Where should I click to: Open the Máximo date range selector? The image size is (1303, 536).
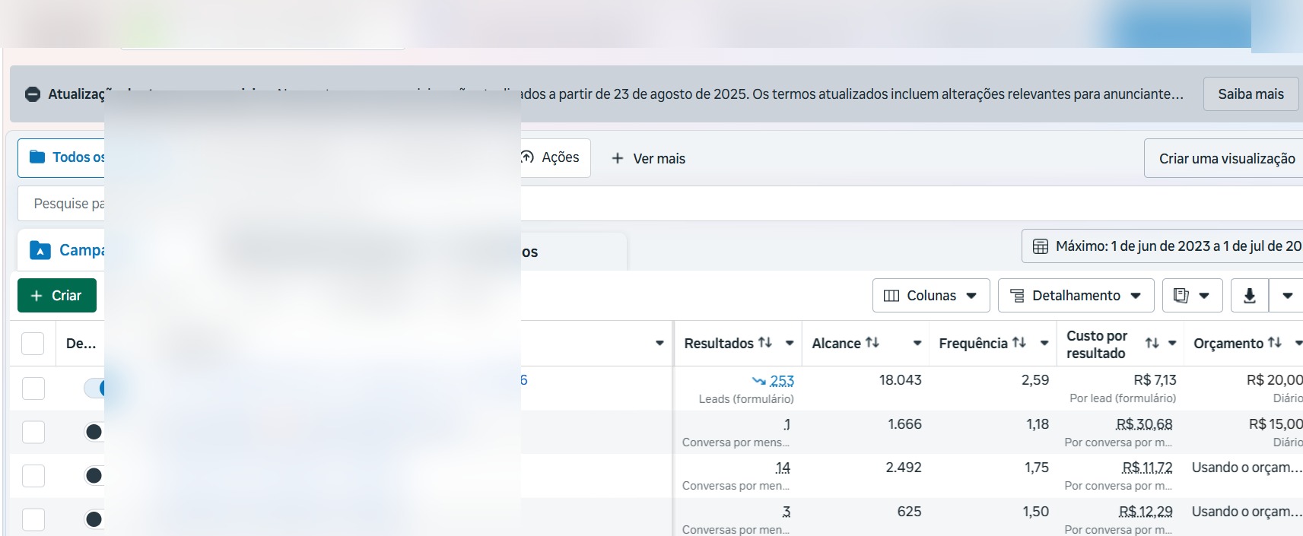(x=1164, y=246)
